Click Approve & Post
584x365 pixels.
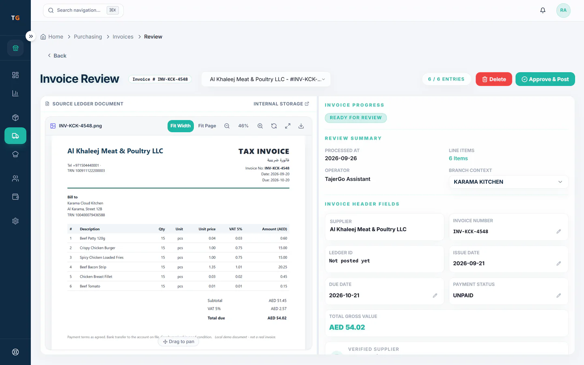click(x=545, y=79)
